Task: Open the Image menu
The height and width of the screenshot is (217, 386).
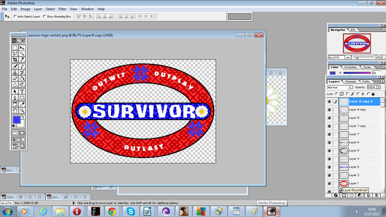Action: pos(25,9)
